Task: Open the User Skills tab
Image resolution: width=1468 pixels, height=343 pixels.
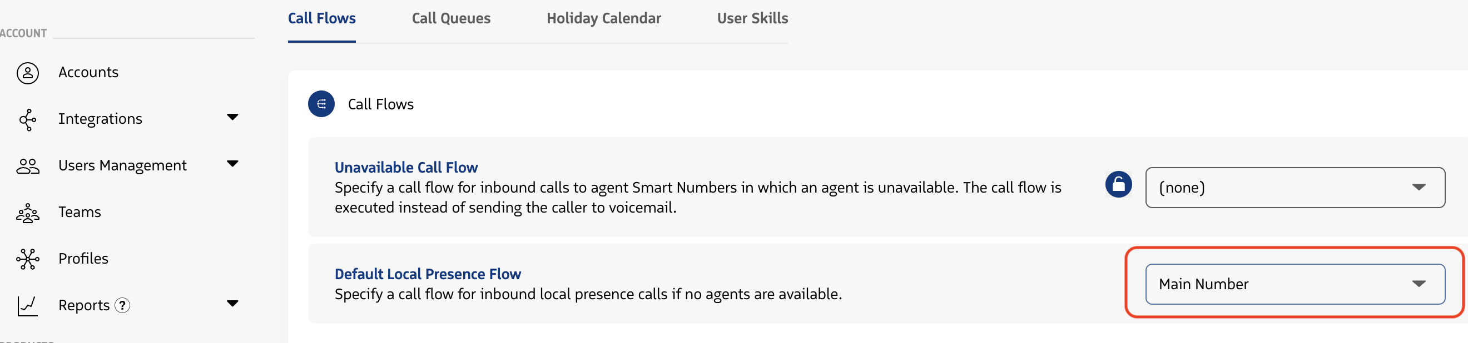Action: point(752,18)
